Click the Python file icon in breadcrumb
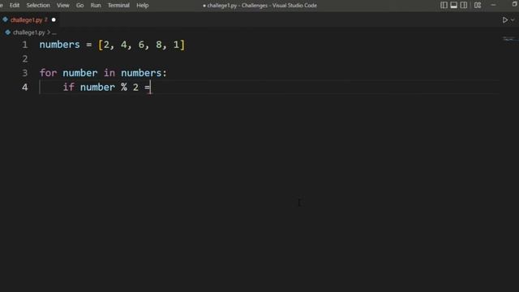 click(7, 32)
